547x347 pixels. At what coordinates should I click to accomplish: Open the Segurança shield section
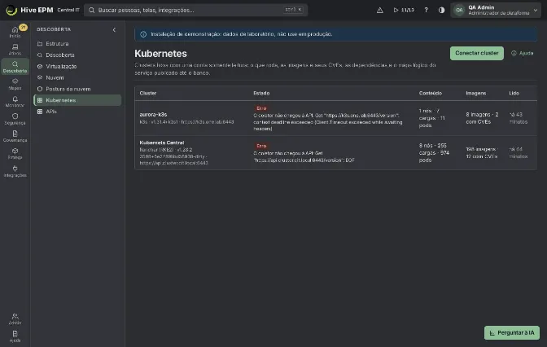tap(15, 119)
